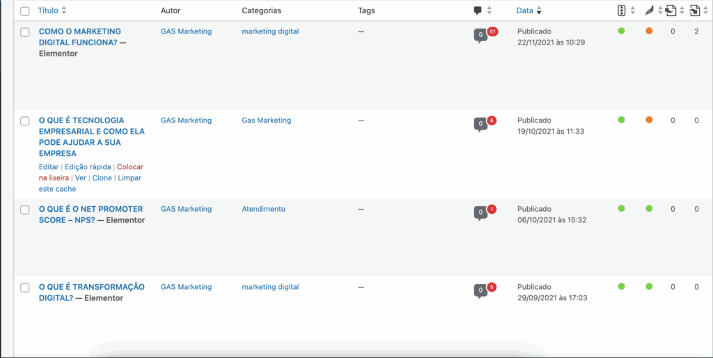
Task: Click Colocar na lixeira link
Action: click(130, 167)
